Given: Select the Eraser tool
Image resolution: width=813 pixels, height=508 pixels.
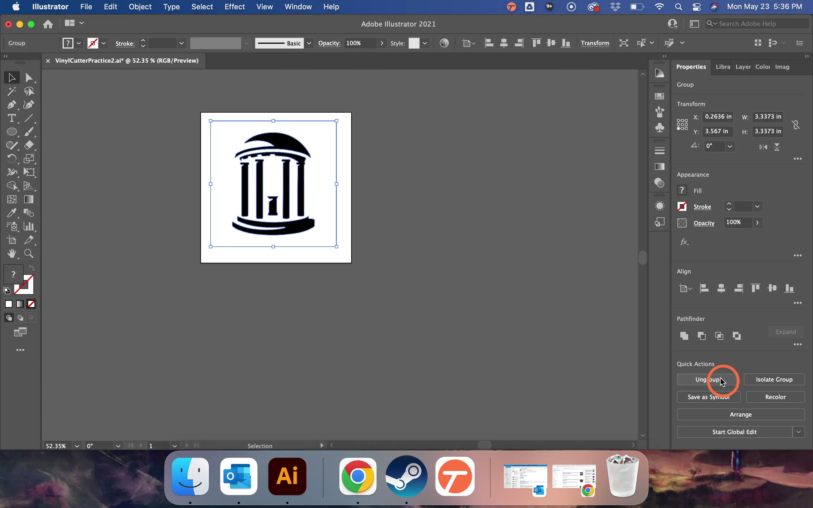Looking at the screenshot, I should [x=29, y=145].
